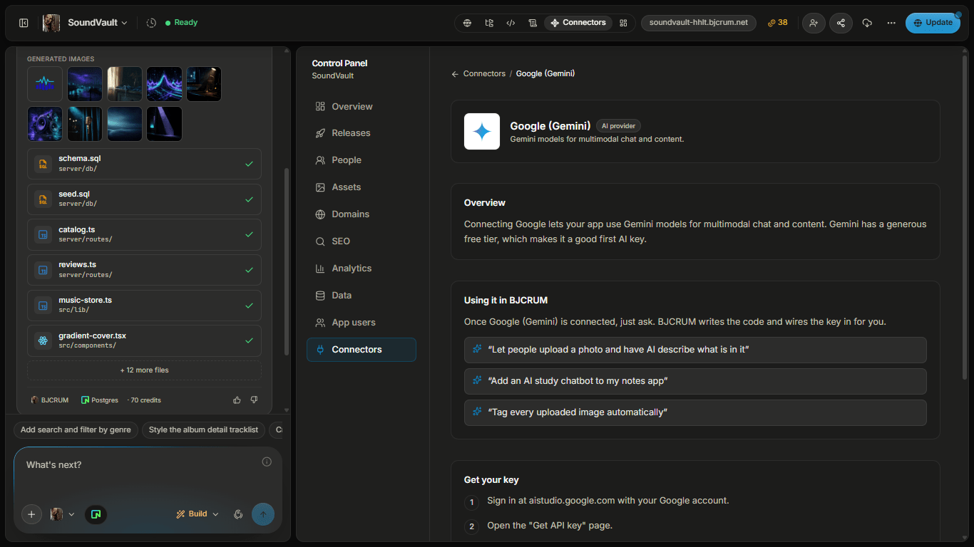Click the 'Tag every uploaded image automatically' prompt
Screen dimensions: 974x547
point(695,412)
